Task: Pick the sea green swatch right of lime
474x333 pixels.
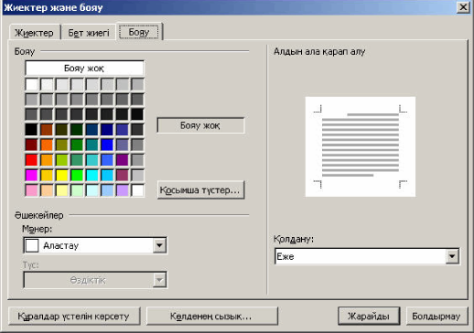Action: (x=77, y=160)
